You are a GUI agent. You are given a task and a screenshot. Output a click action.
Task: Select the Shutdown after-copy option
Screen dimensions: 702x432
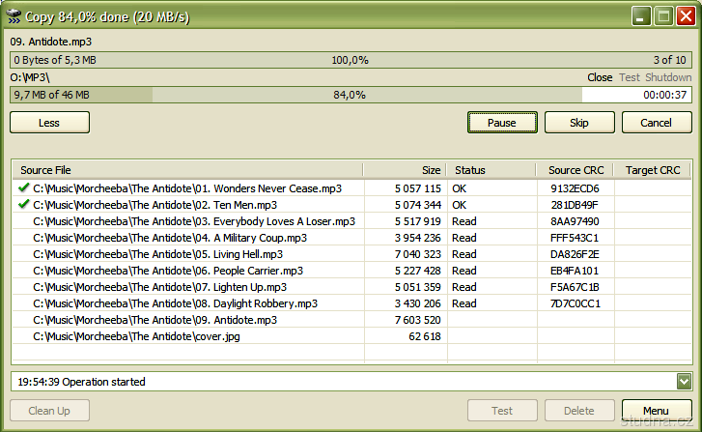[x=668, y=77]
